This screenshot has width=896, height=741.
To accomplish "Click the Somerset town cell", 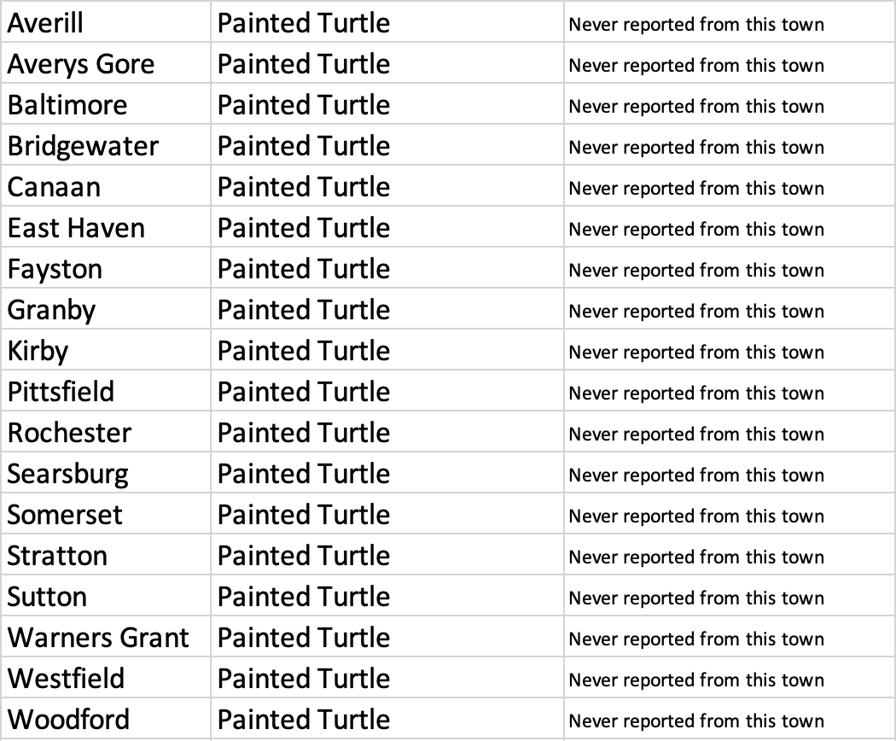I will 106,514.
